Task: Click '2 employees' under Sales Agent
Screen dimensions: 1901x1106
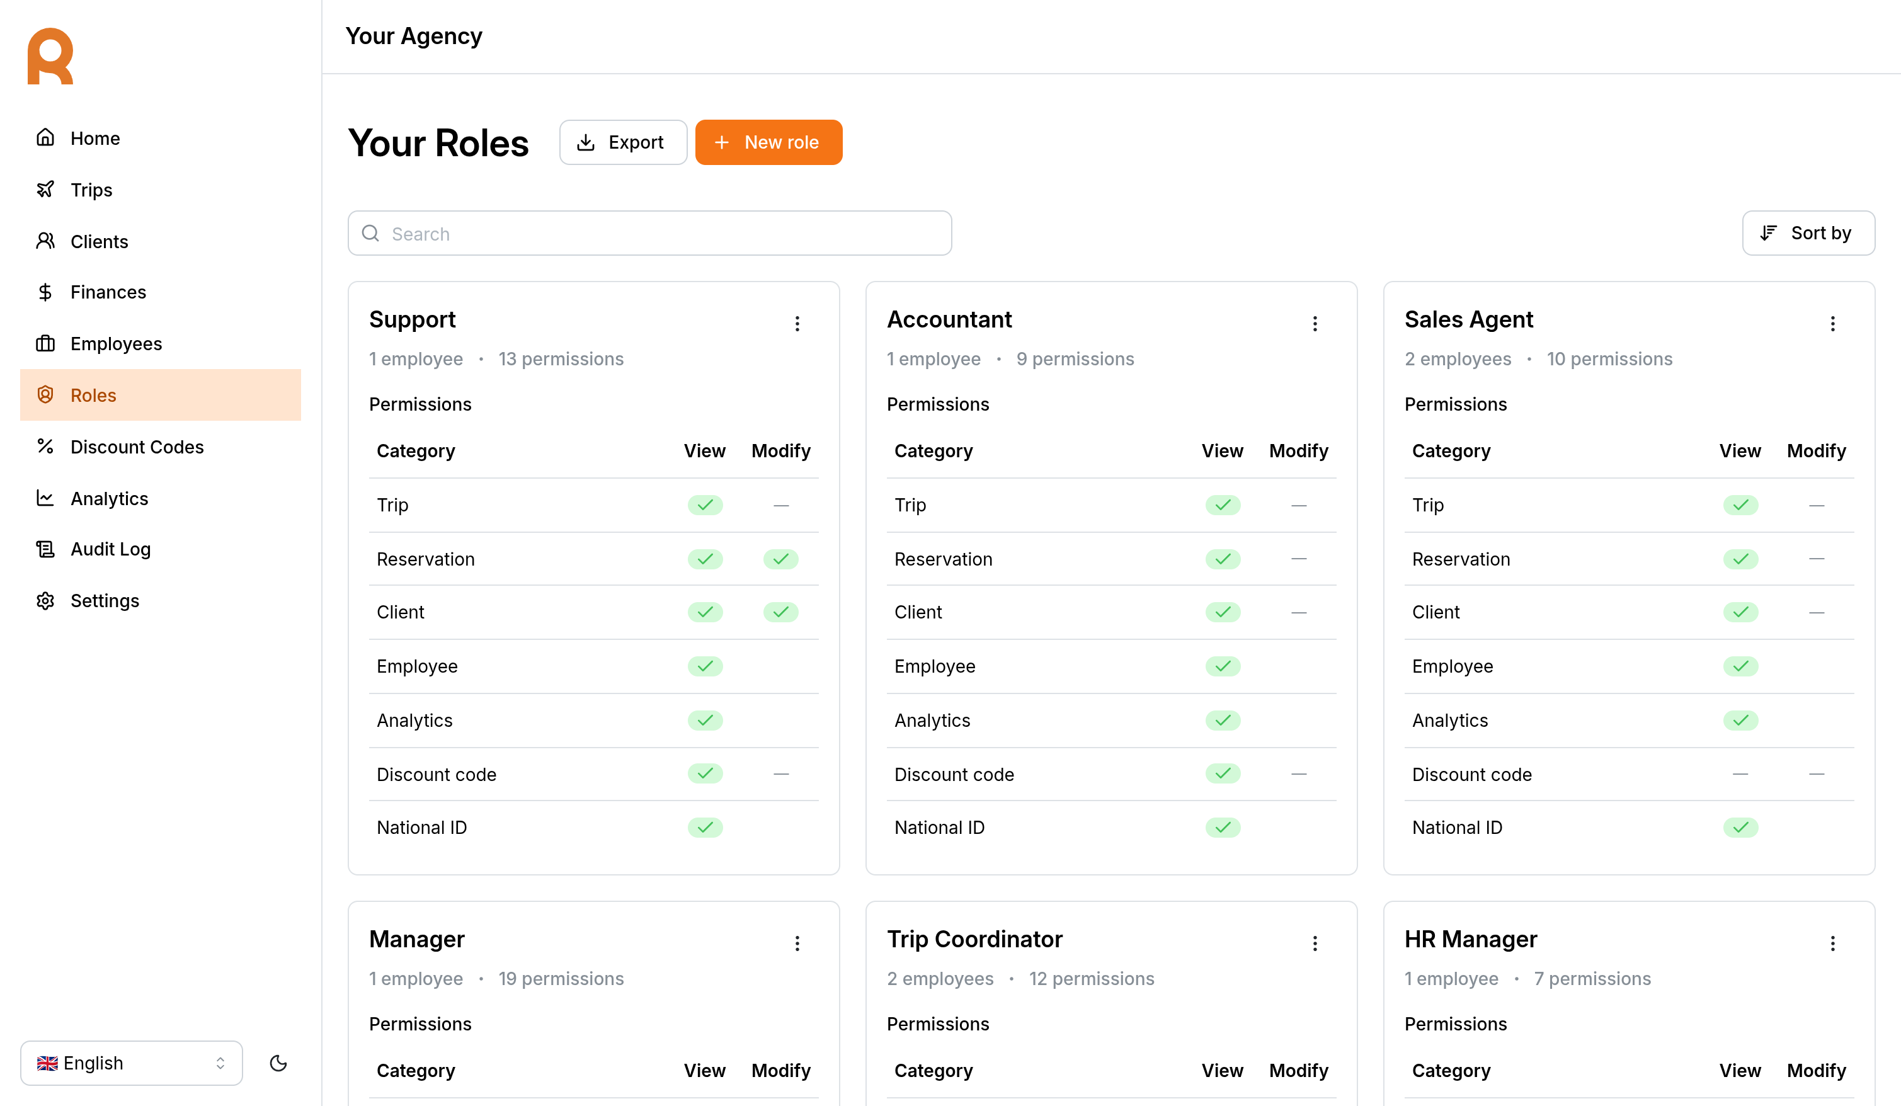Action: (x=1458, y=359)
